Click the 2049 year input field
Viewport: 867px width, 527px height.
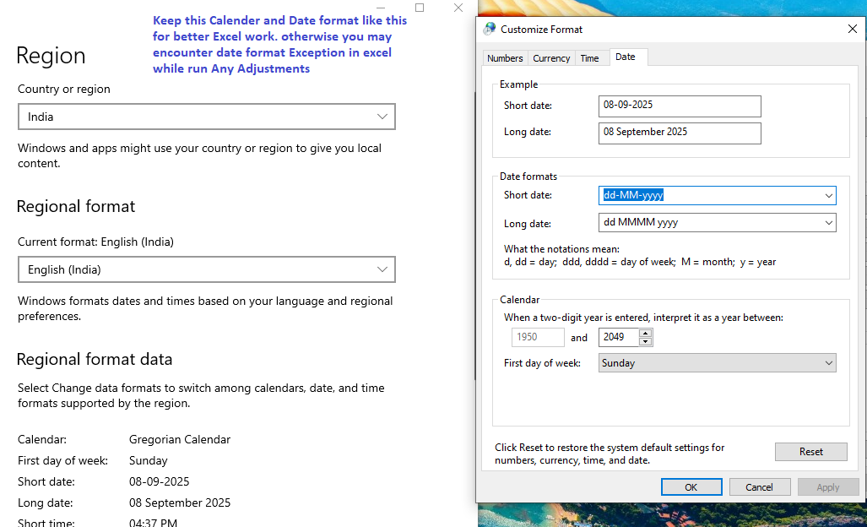click(x=619, y=337)
